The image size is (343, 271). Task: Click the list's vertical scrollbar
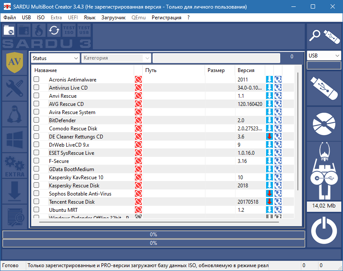click(298, 132)
